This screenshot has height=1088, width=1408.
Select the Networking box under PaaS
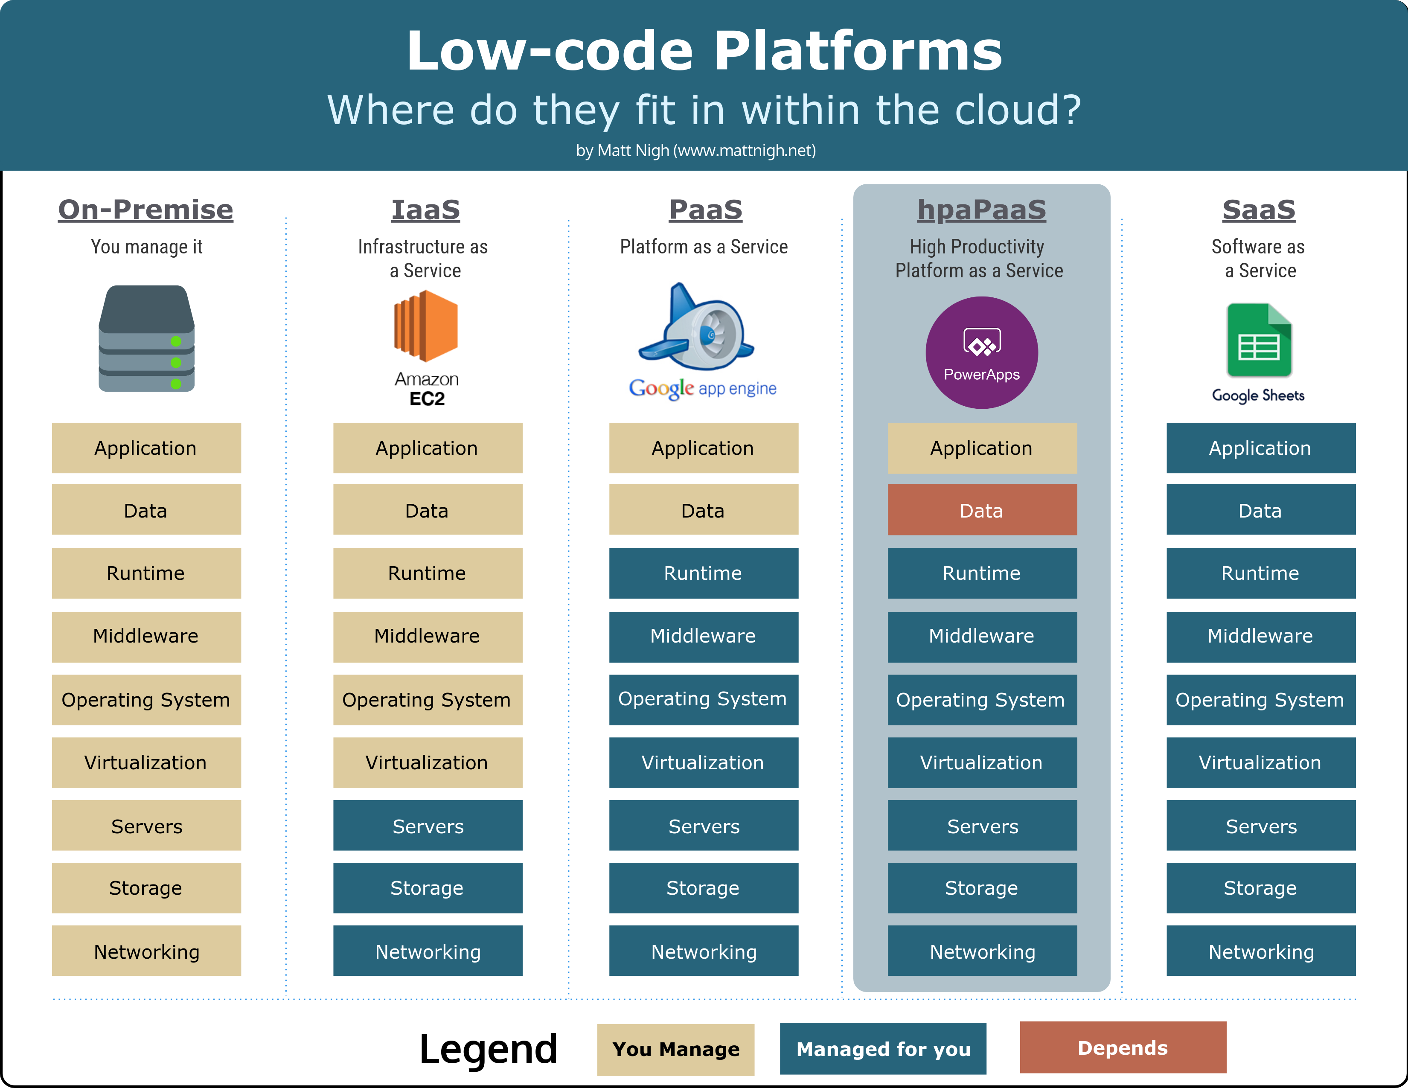tap(703, 951)
